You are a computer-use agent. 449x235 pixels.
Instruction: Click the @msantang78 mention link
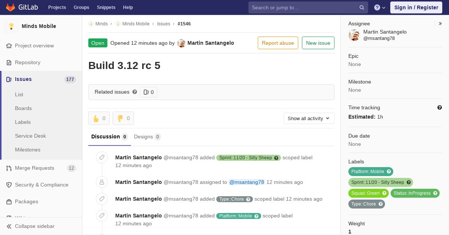tap(247, 182)
